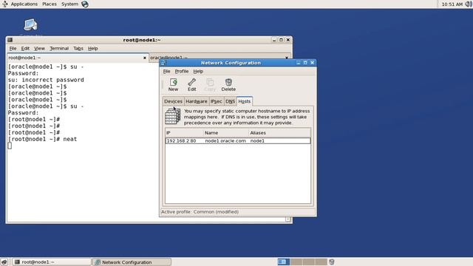Open terminal Edit menu
The height and width of the screenshot is (266, 473).
coord(25,48)
